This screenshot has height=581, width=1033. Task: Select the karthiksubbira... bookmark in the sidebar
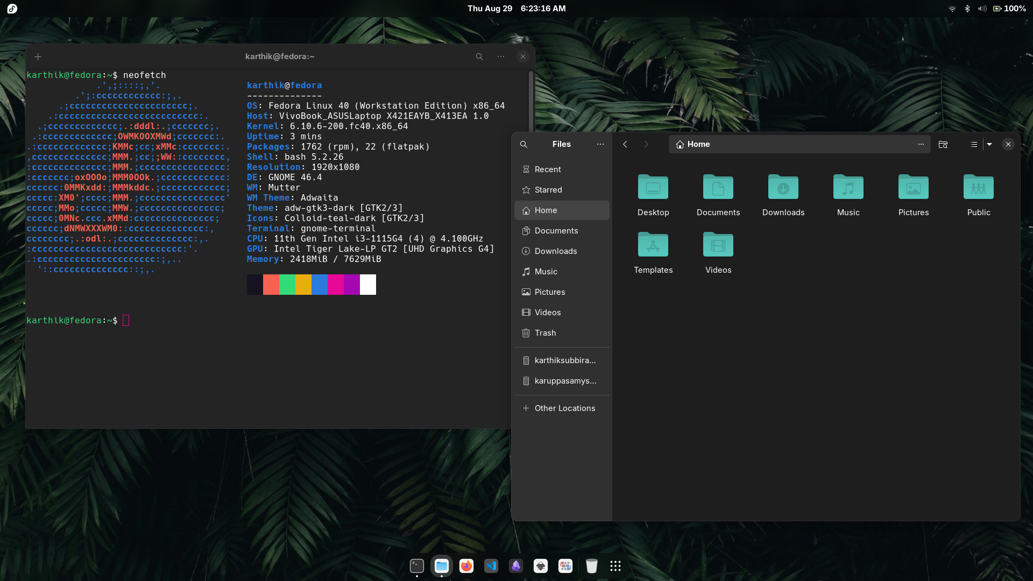[562, 360]
